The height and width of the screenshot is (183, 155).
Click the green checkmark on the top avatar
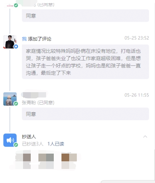16,5
